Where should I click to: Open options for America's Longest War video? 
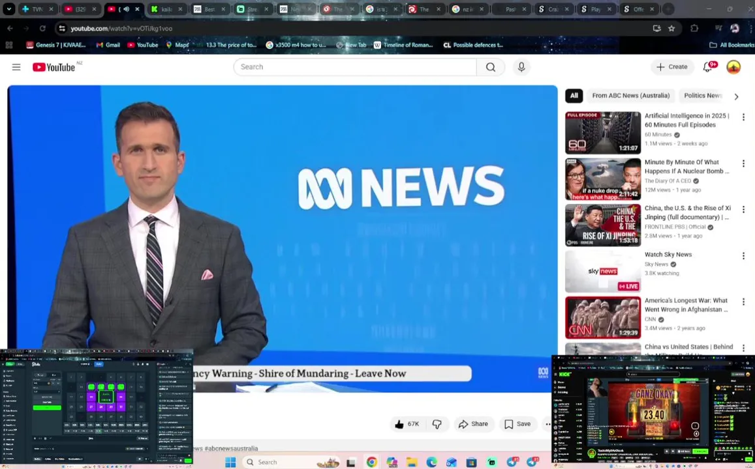pyautogui.click(x=743, y=302)
